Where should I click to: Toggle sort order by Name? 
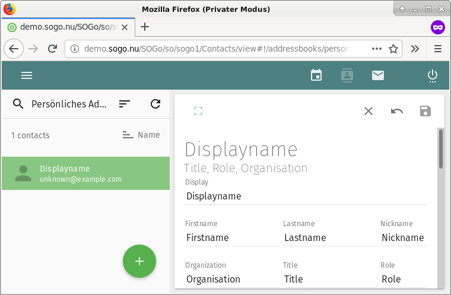pos(141,135)
